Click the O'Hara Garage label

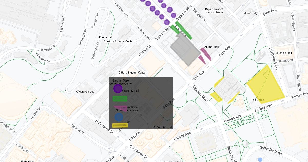pos(85,92)
